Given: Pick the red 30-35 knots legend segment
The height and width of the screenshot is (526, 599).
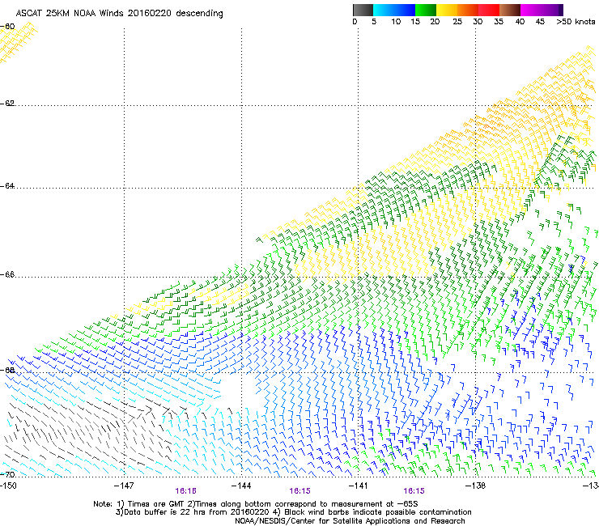Looking at the screenshot, I should (x=489, y=10).
